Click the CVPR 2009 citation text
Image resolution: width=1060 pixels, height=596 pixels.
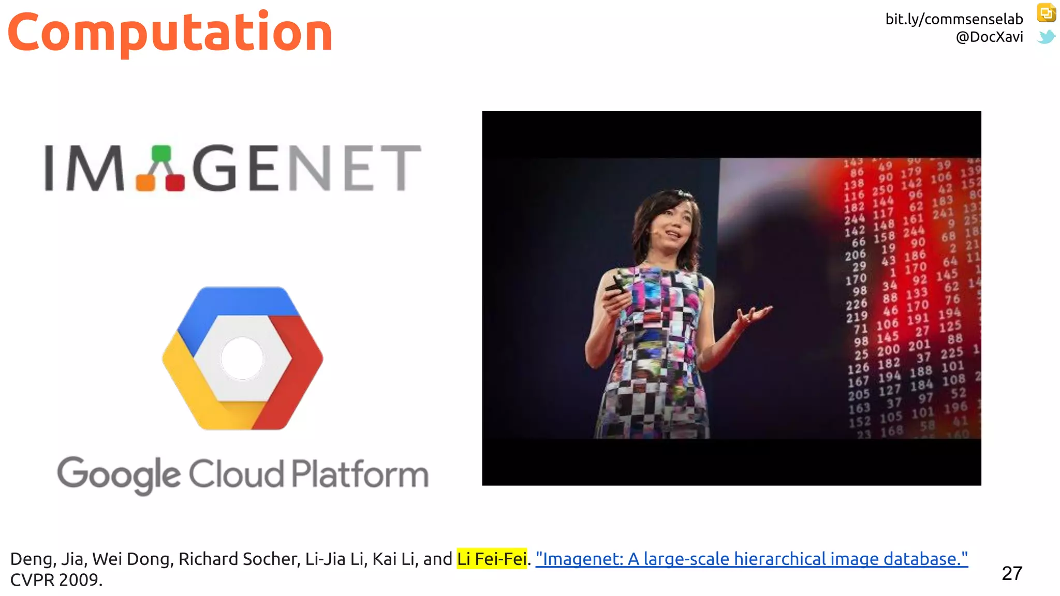[56, 580]
